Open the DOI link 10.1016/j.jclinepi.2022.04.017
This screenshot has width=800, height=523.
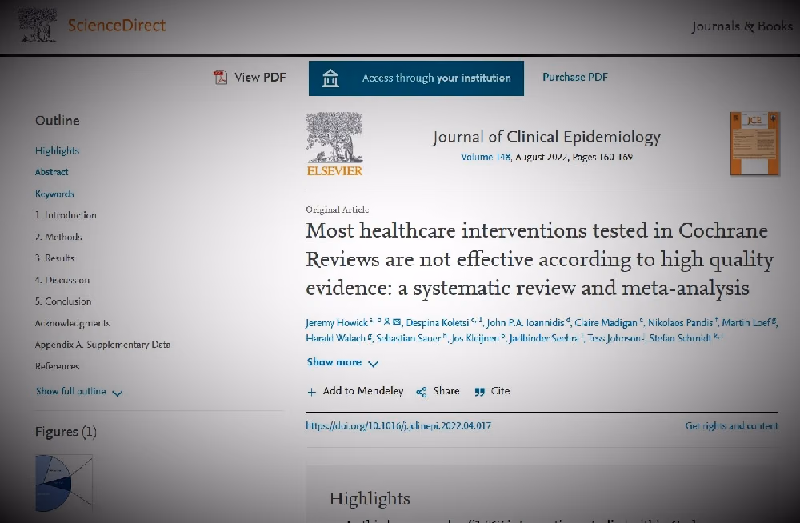tap(398, 426)
